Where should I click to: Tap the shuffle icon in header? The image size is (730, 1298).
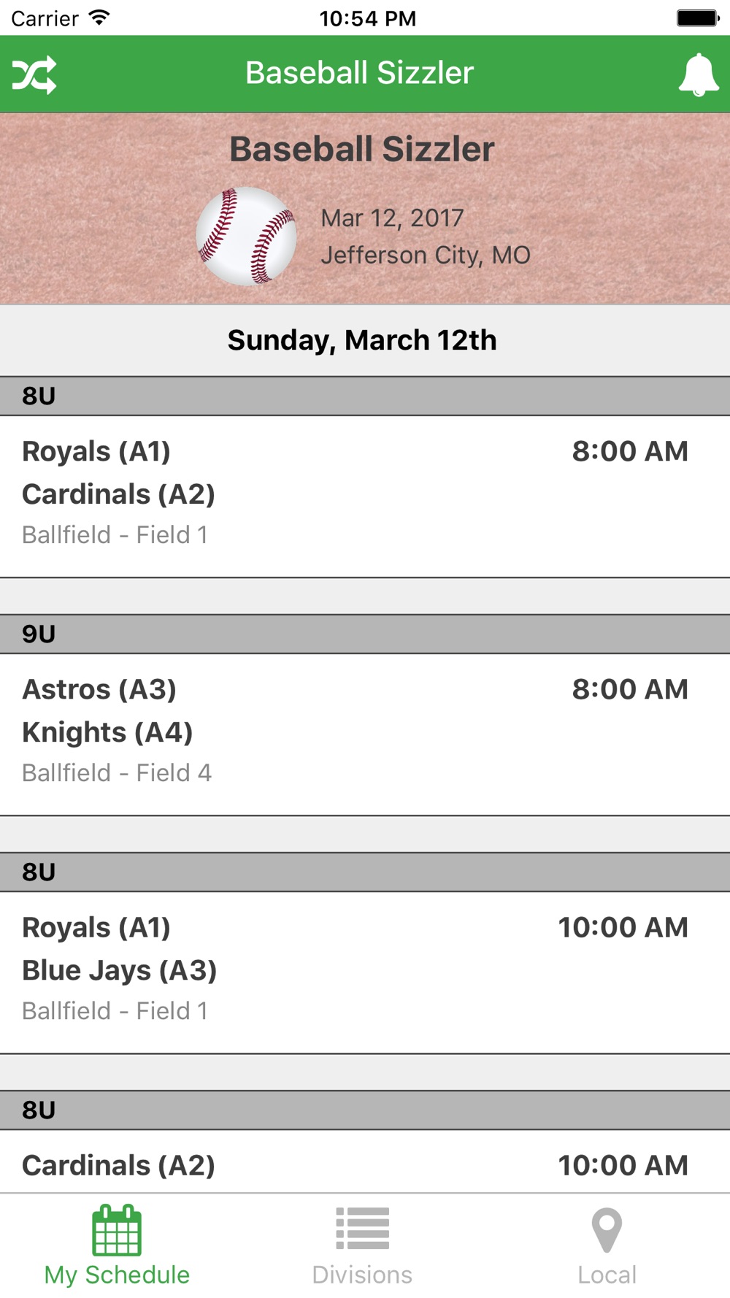tap(34, 74)
